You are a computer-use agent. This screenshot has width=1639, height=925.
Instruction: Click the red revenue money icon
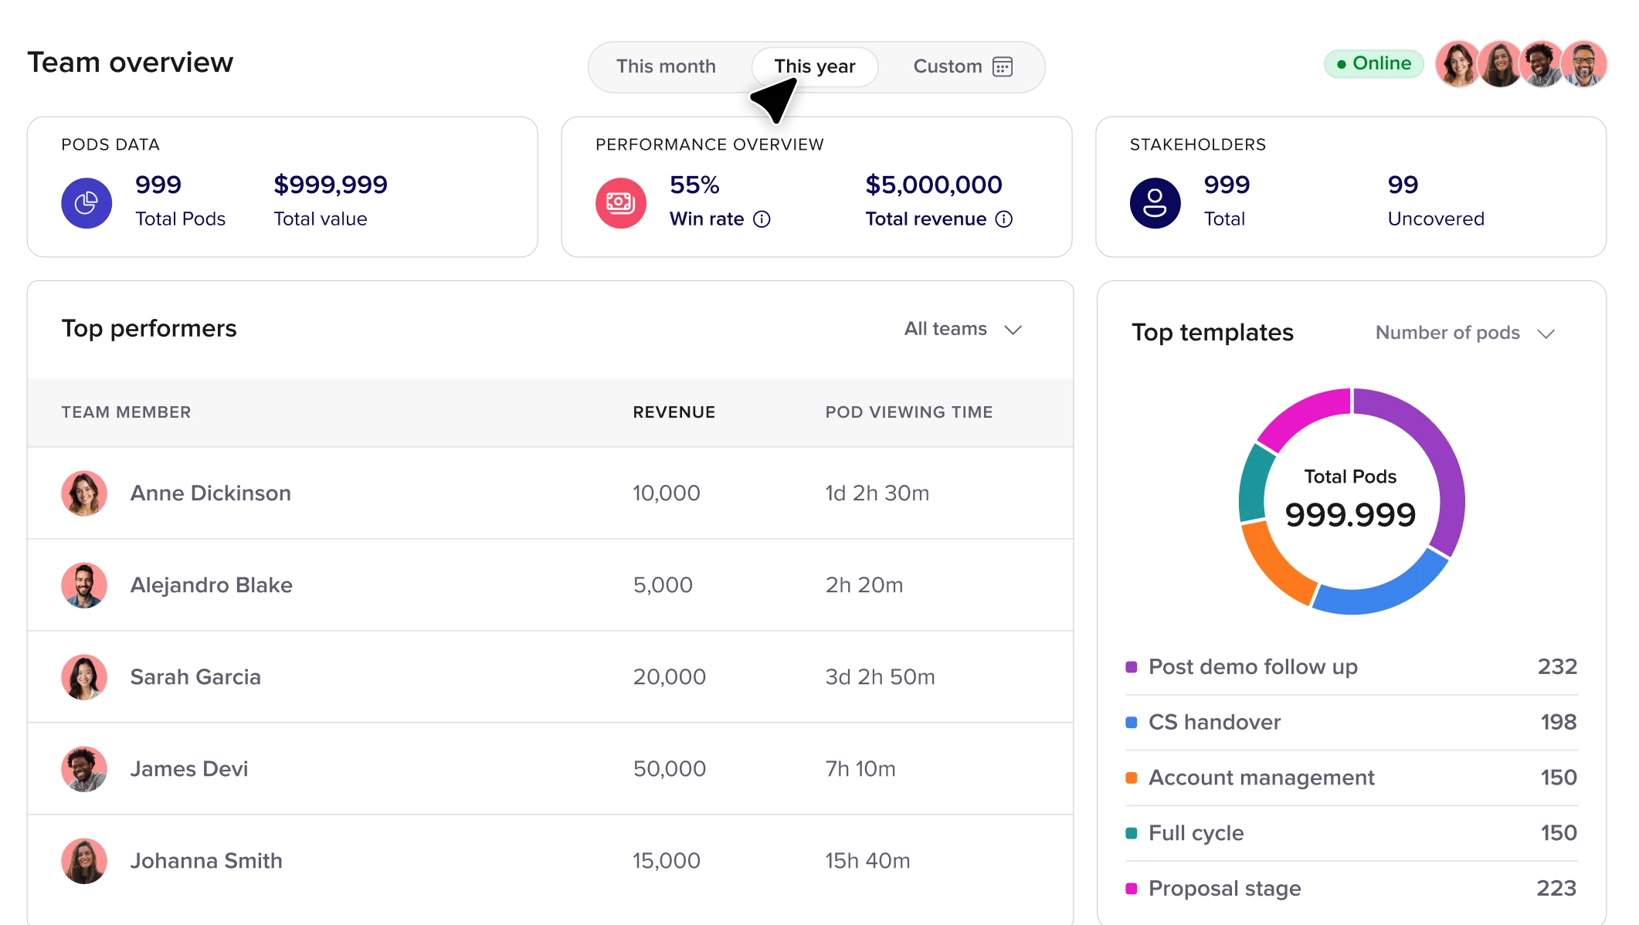coord(620,203)
